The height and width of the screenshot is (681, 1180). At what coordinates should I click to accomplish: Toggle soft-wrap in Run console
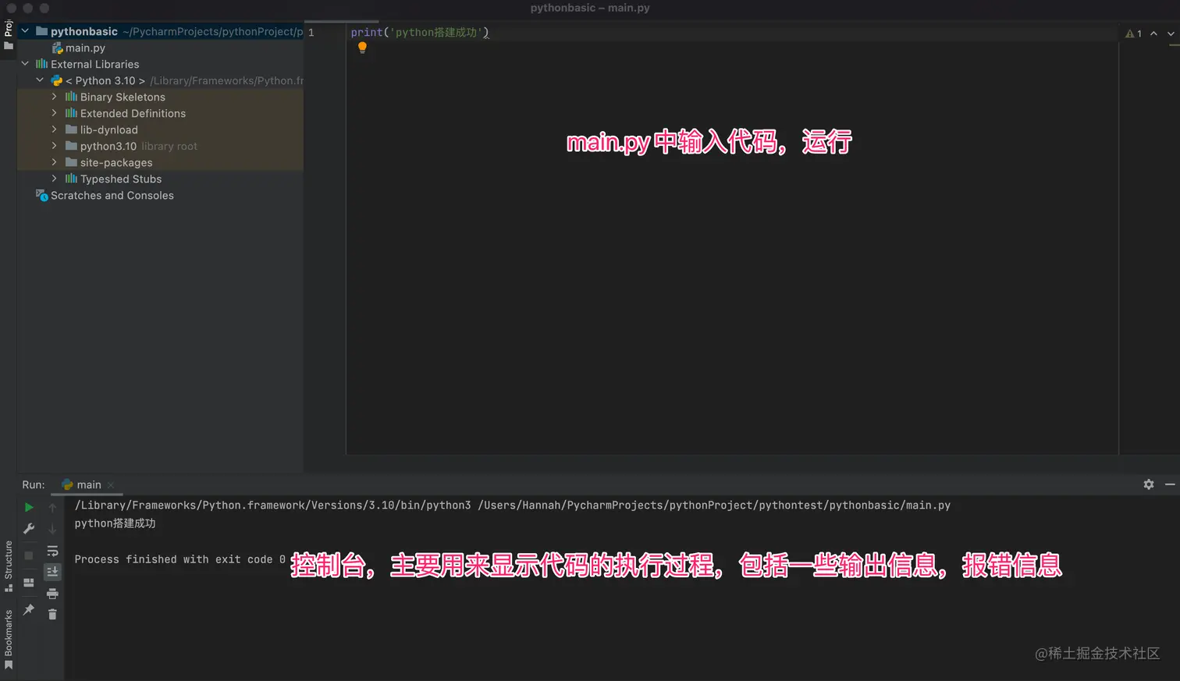[52, 551]
